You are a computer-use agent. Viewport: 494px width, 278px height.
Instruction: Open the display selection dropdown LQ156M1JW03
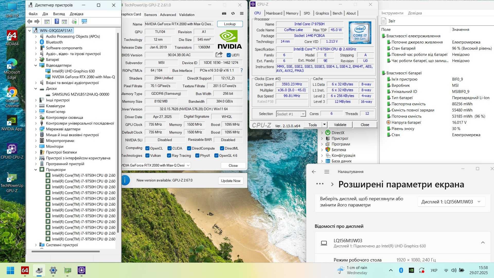[452, 202]
